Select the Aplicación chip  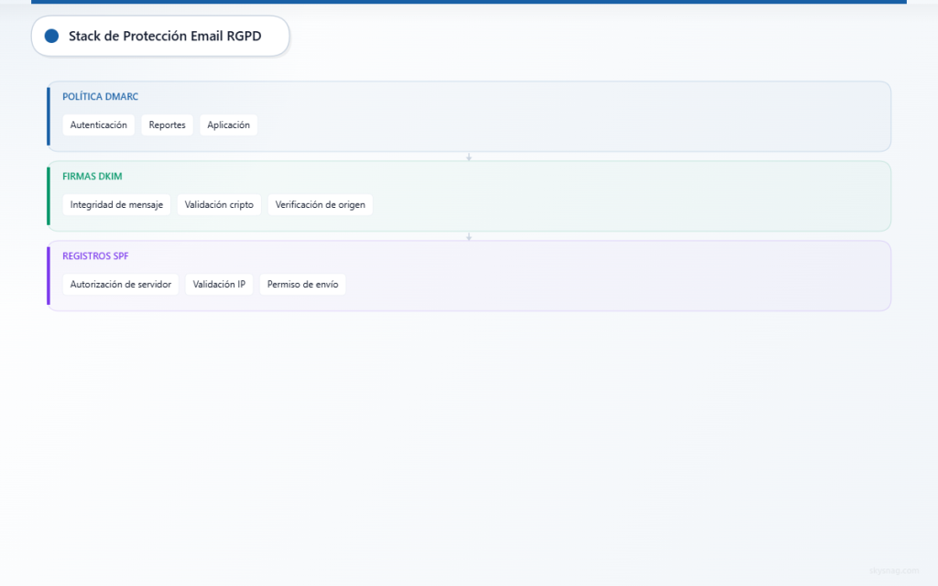point(228,125)
